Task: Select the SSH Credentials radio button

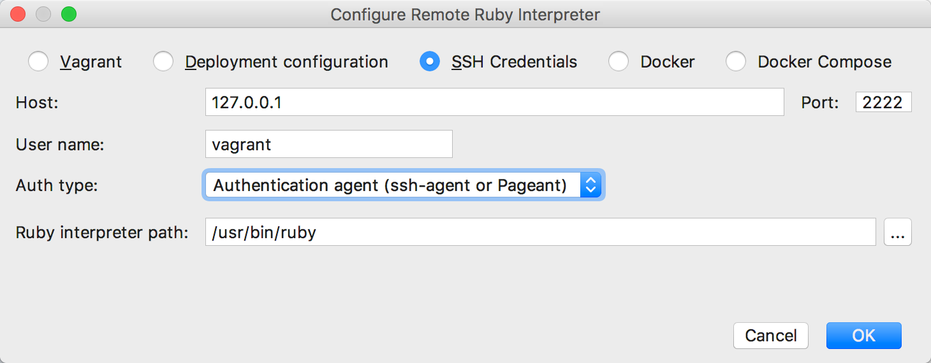Action: pyautogui.click(x=430, y=62)
